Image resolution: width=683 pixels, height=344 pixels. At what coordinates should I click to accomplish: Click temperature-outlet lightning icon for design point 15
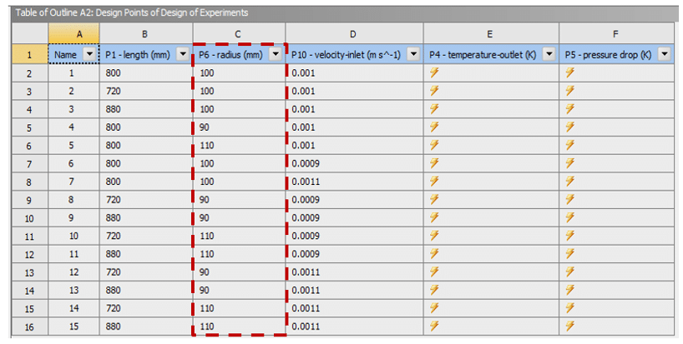tap(434, 327)
